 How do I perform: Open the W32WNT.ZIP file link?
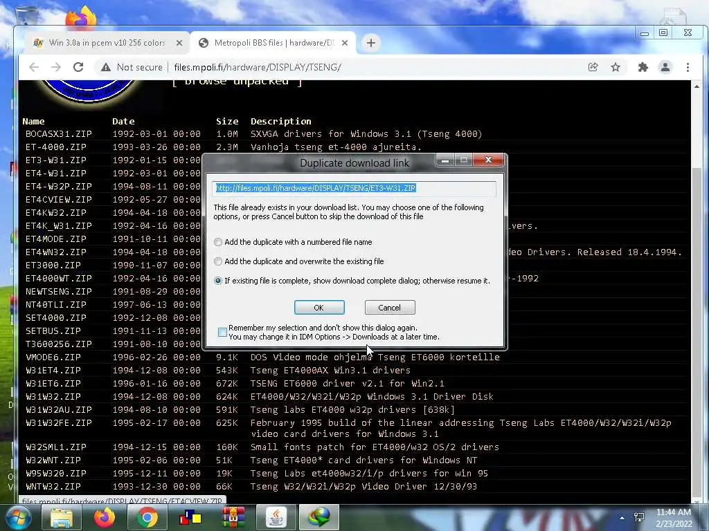53,460
